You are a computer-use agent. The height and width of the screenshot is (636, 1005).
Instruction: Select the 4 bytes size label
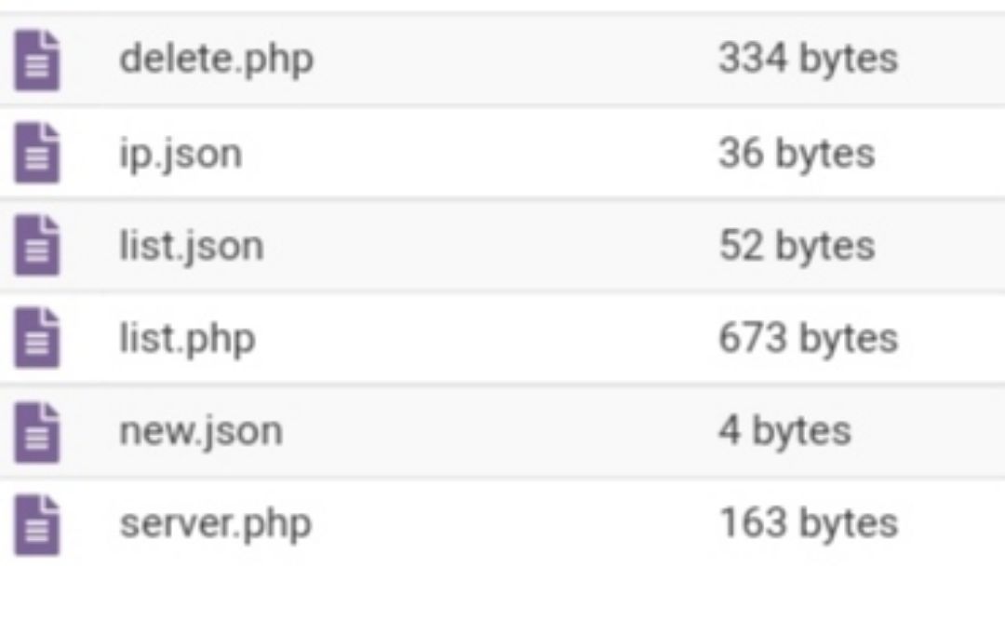784,431
